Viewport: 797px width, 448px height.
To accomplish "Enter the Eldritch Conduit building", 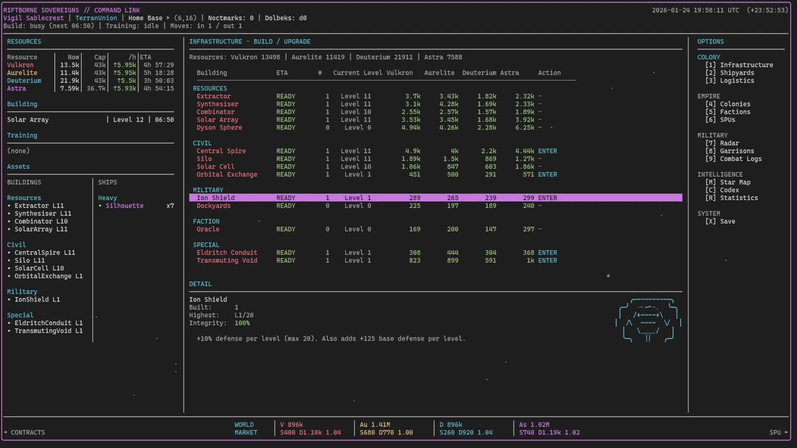I will pyautogui.click(x=548, y=252).
